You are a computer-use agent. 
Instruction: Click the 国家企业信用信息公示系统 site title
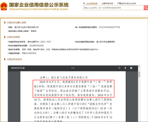tap(39, 5)
